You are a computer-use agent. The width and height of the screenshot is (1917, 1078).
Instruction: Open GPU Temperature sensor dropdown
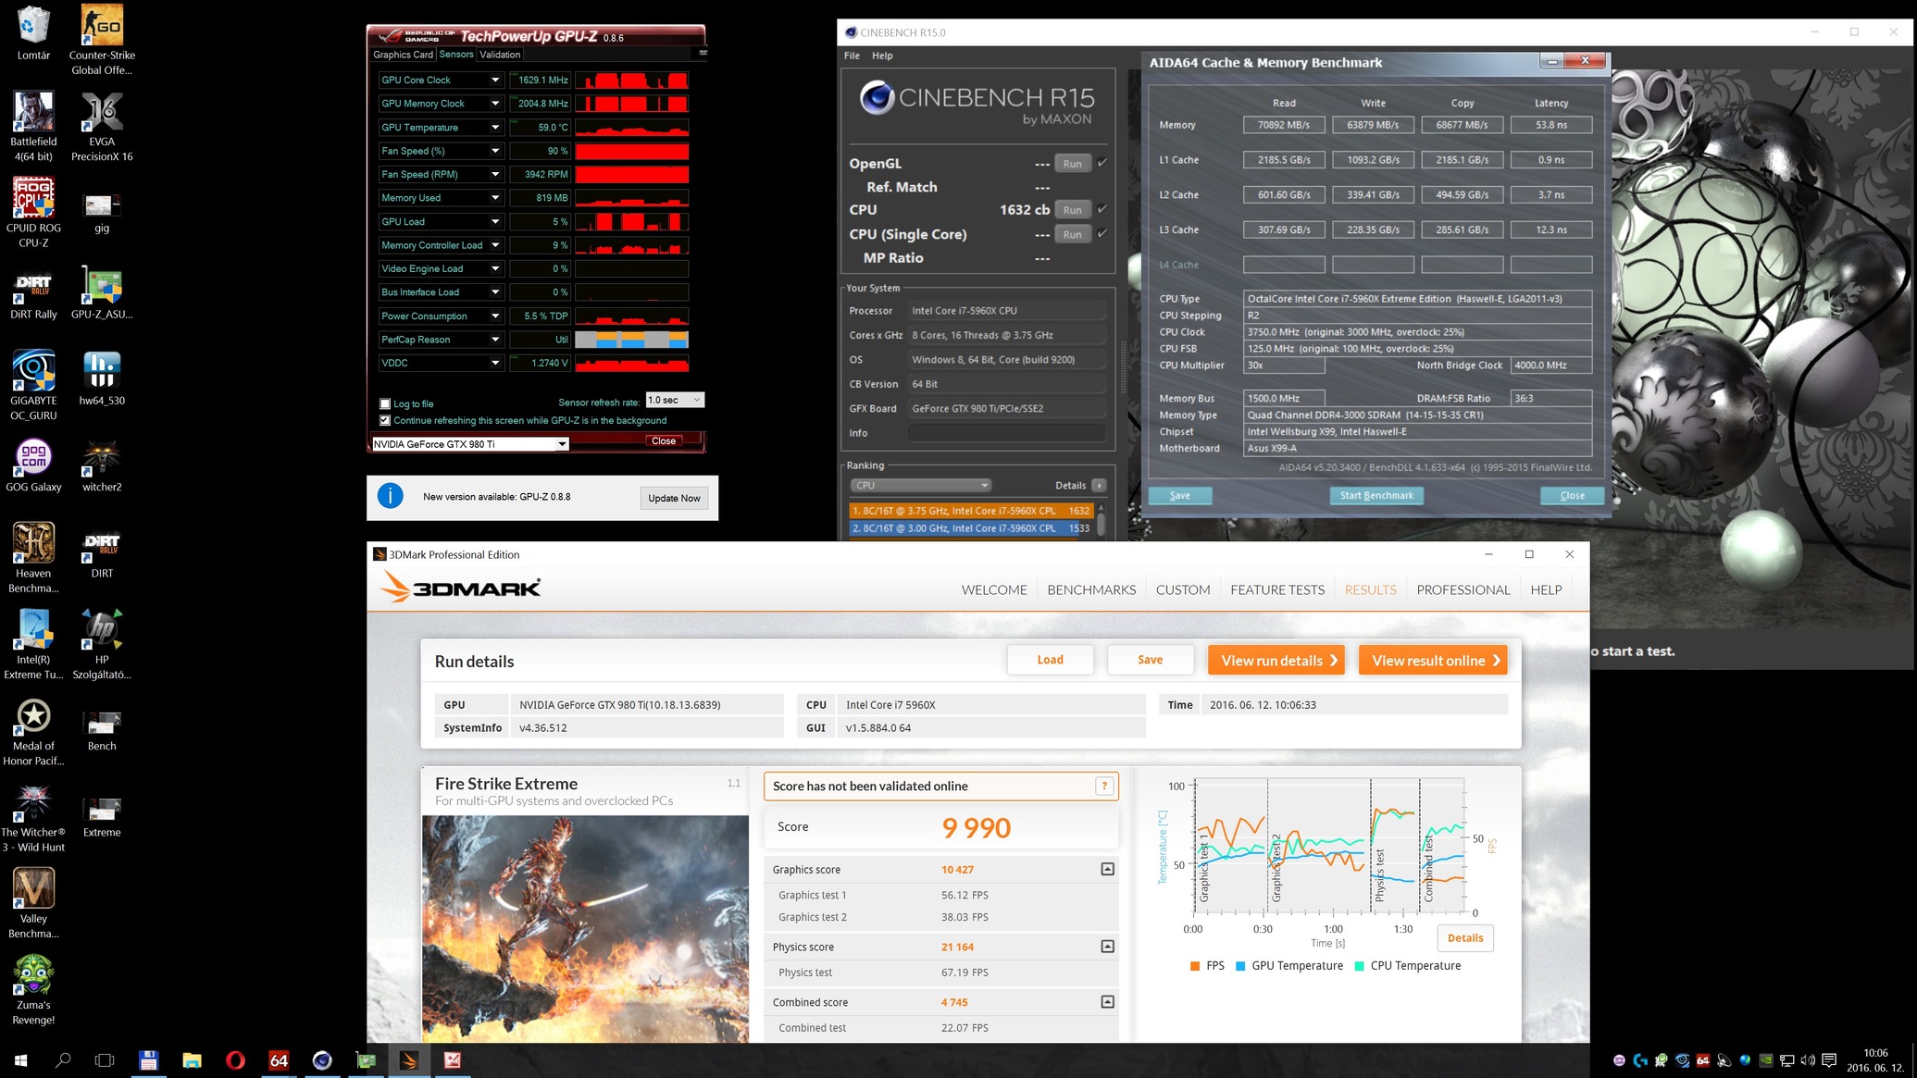495,128
